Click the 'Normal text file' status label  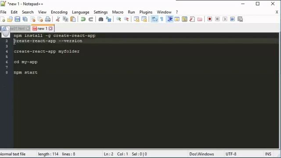[13, 154]
